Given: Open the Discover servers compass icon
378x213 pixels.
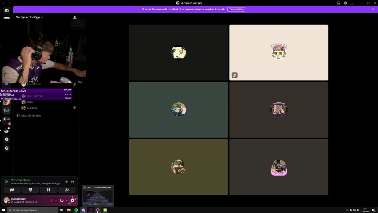Looking at the screenshot, I should [6, 148].
